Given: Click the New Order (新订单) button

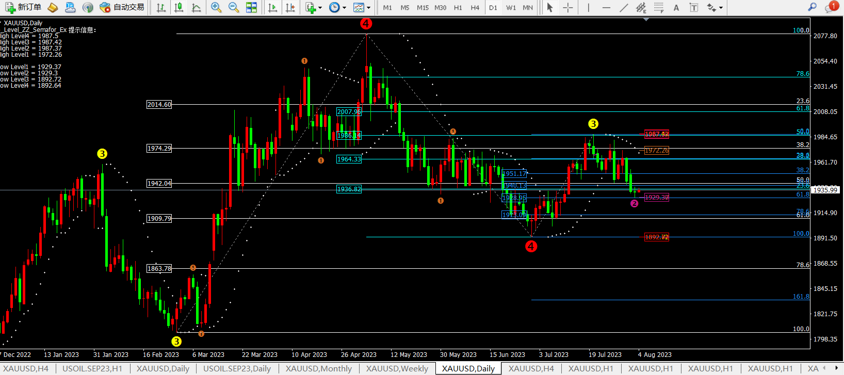Looking at the screenshot, I should click(23, 7).
